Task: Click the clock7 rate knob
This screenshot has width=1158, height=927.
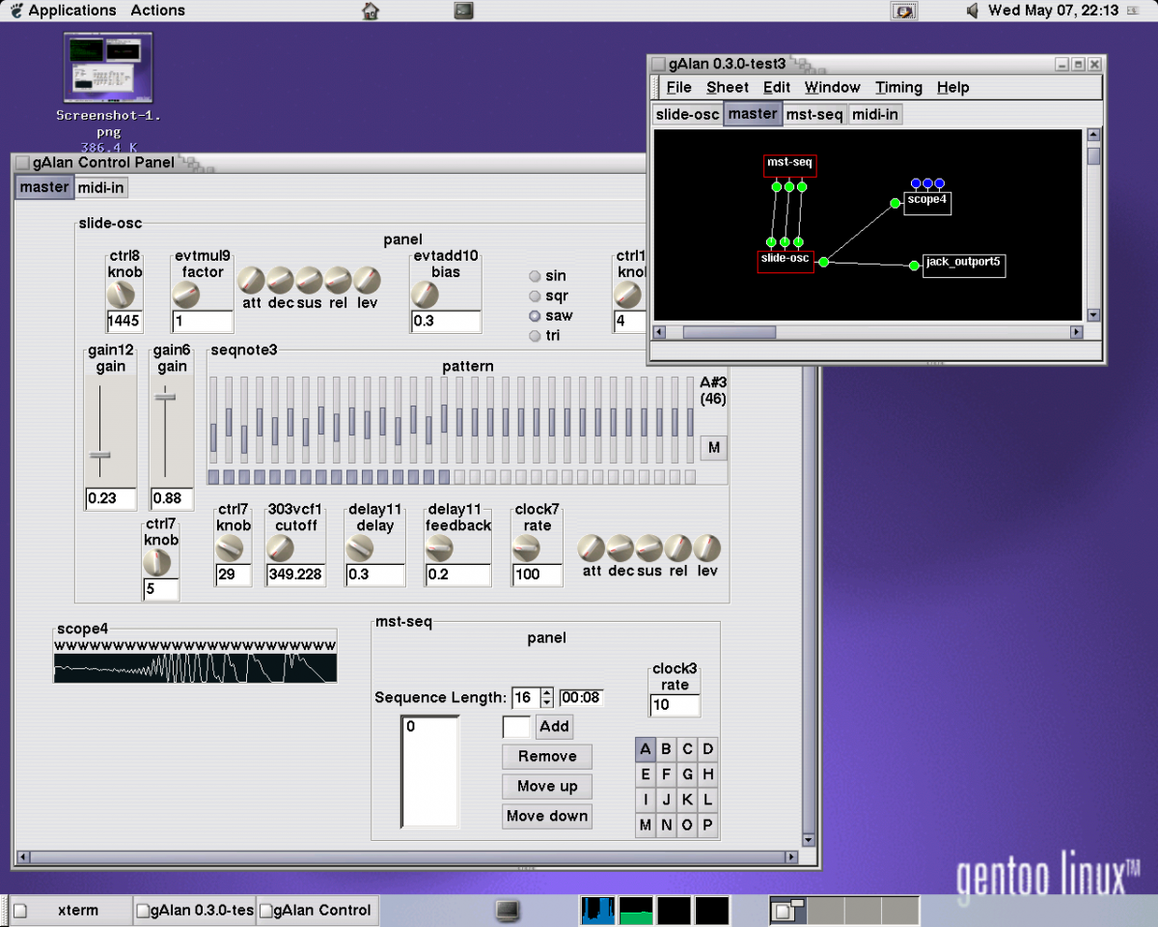Action: 526,548
